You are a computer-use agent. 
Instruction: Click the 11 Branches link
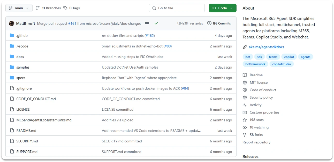pyautogui.click(x=51, y=8)
